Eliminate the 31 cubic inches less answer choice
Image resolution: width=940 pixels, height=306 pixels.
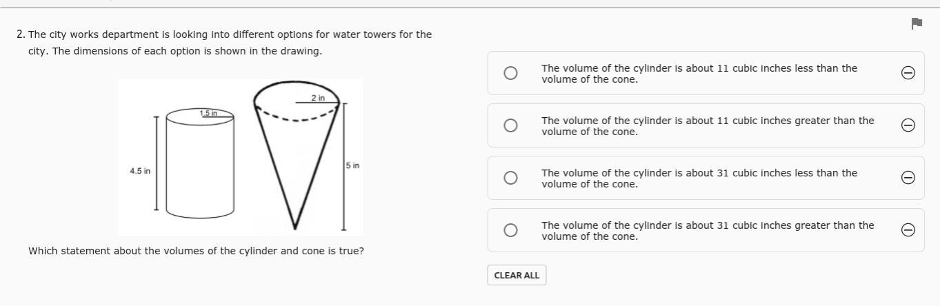908,178
